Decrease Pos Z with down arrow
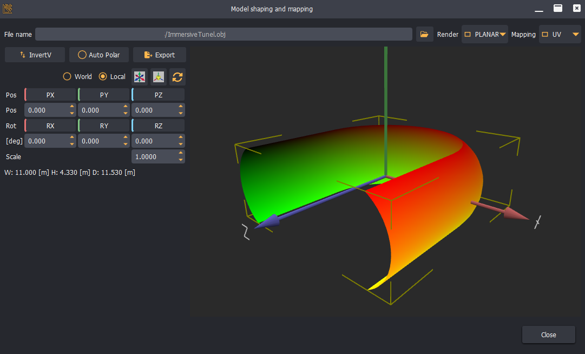 [x=181, y=114]
